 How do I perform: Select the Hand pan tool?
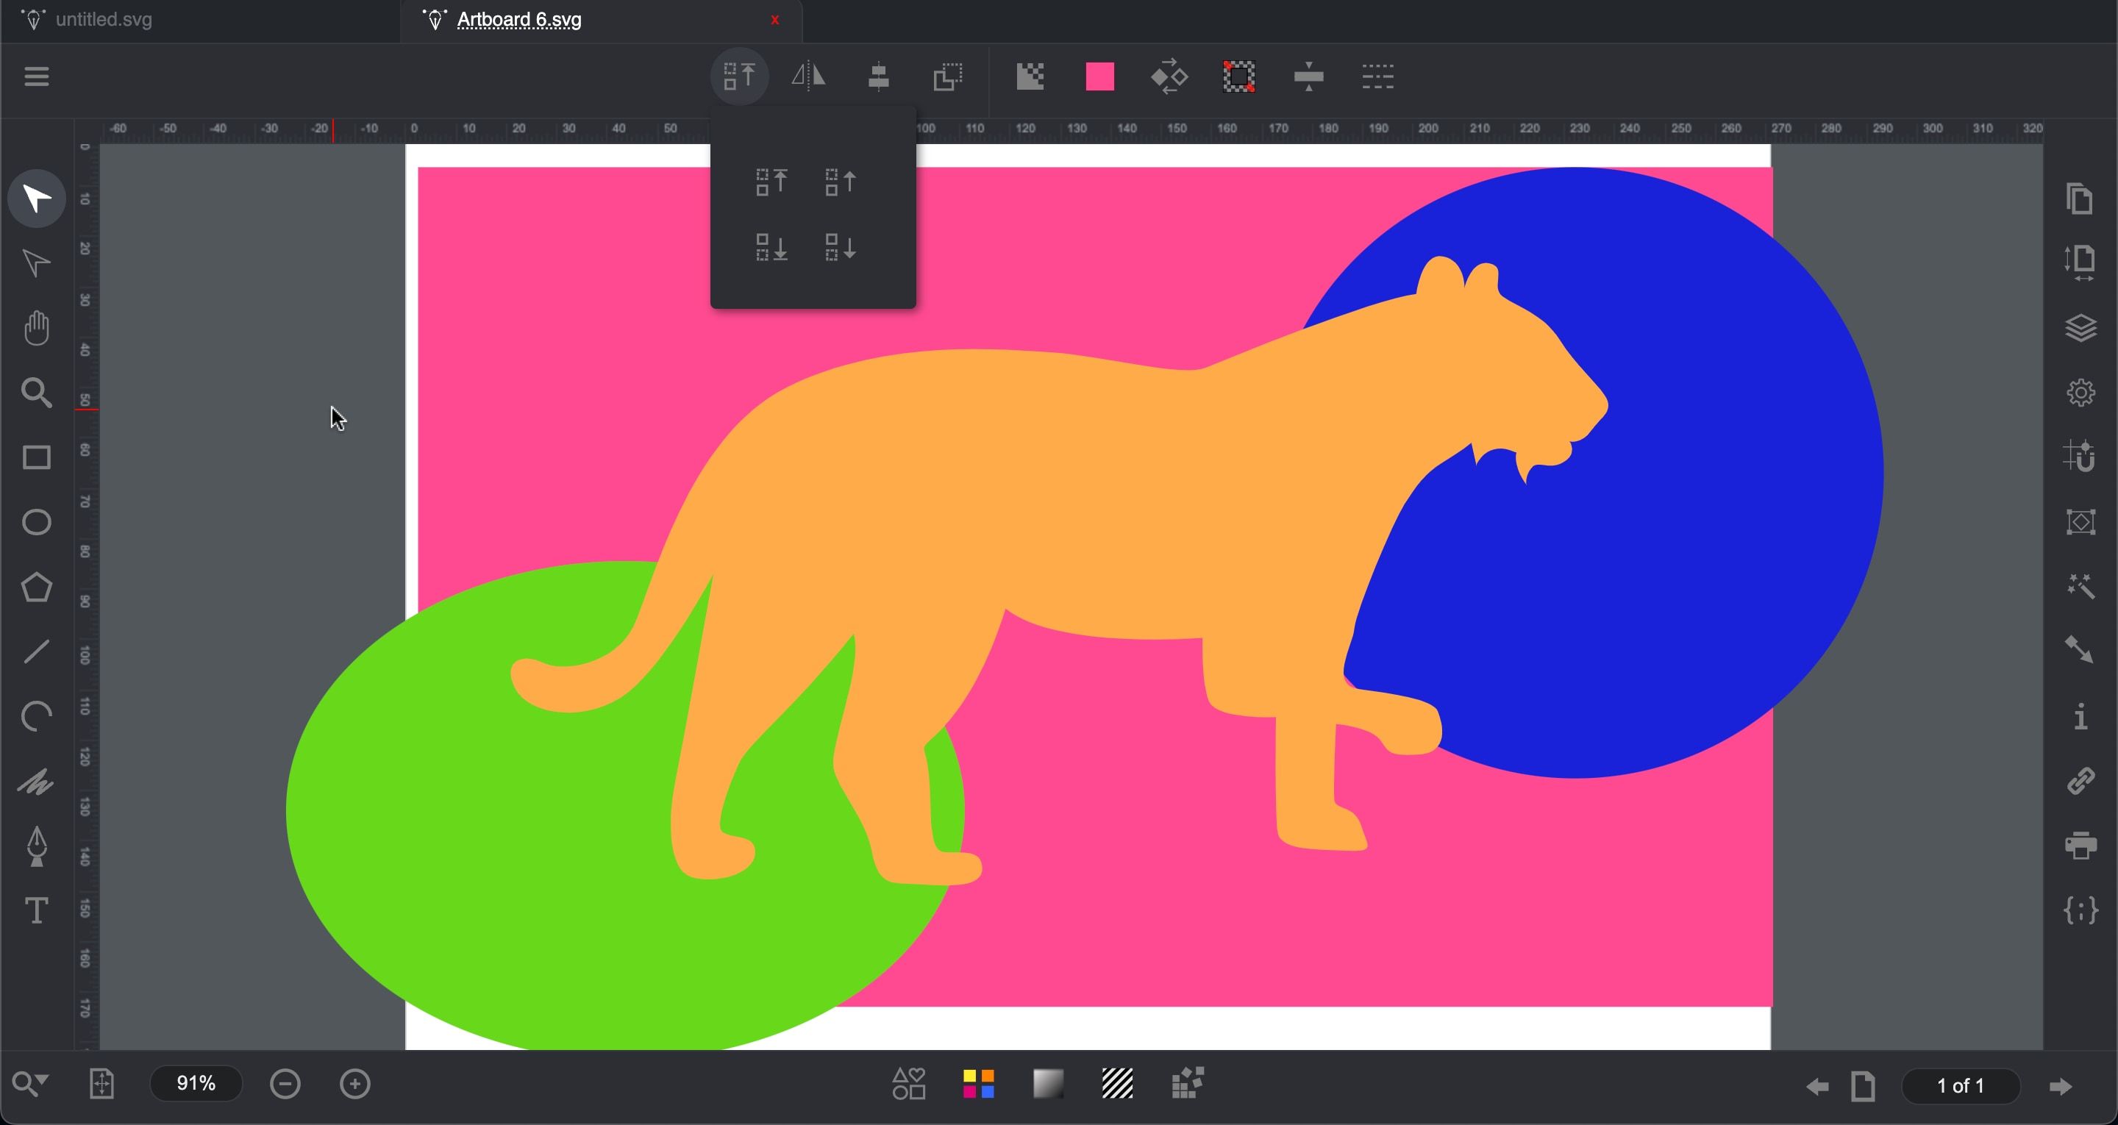coord(37,328)
